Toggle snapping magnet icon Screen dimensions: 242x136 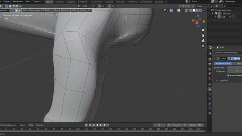99,6
